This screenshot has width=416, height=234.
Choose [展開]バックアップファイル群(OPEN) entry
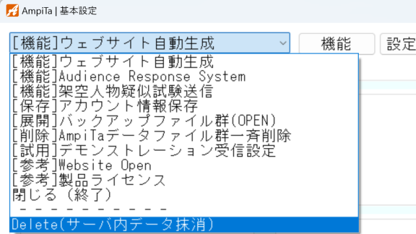click(184, 121)
